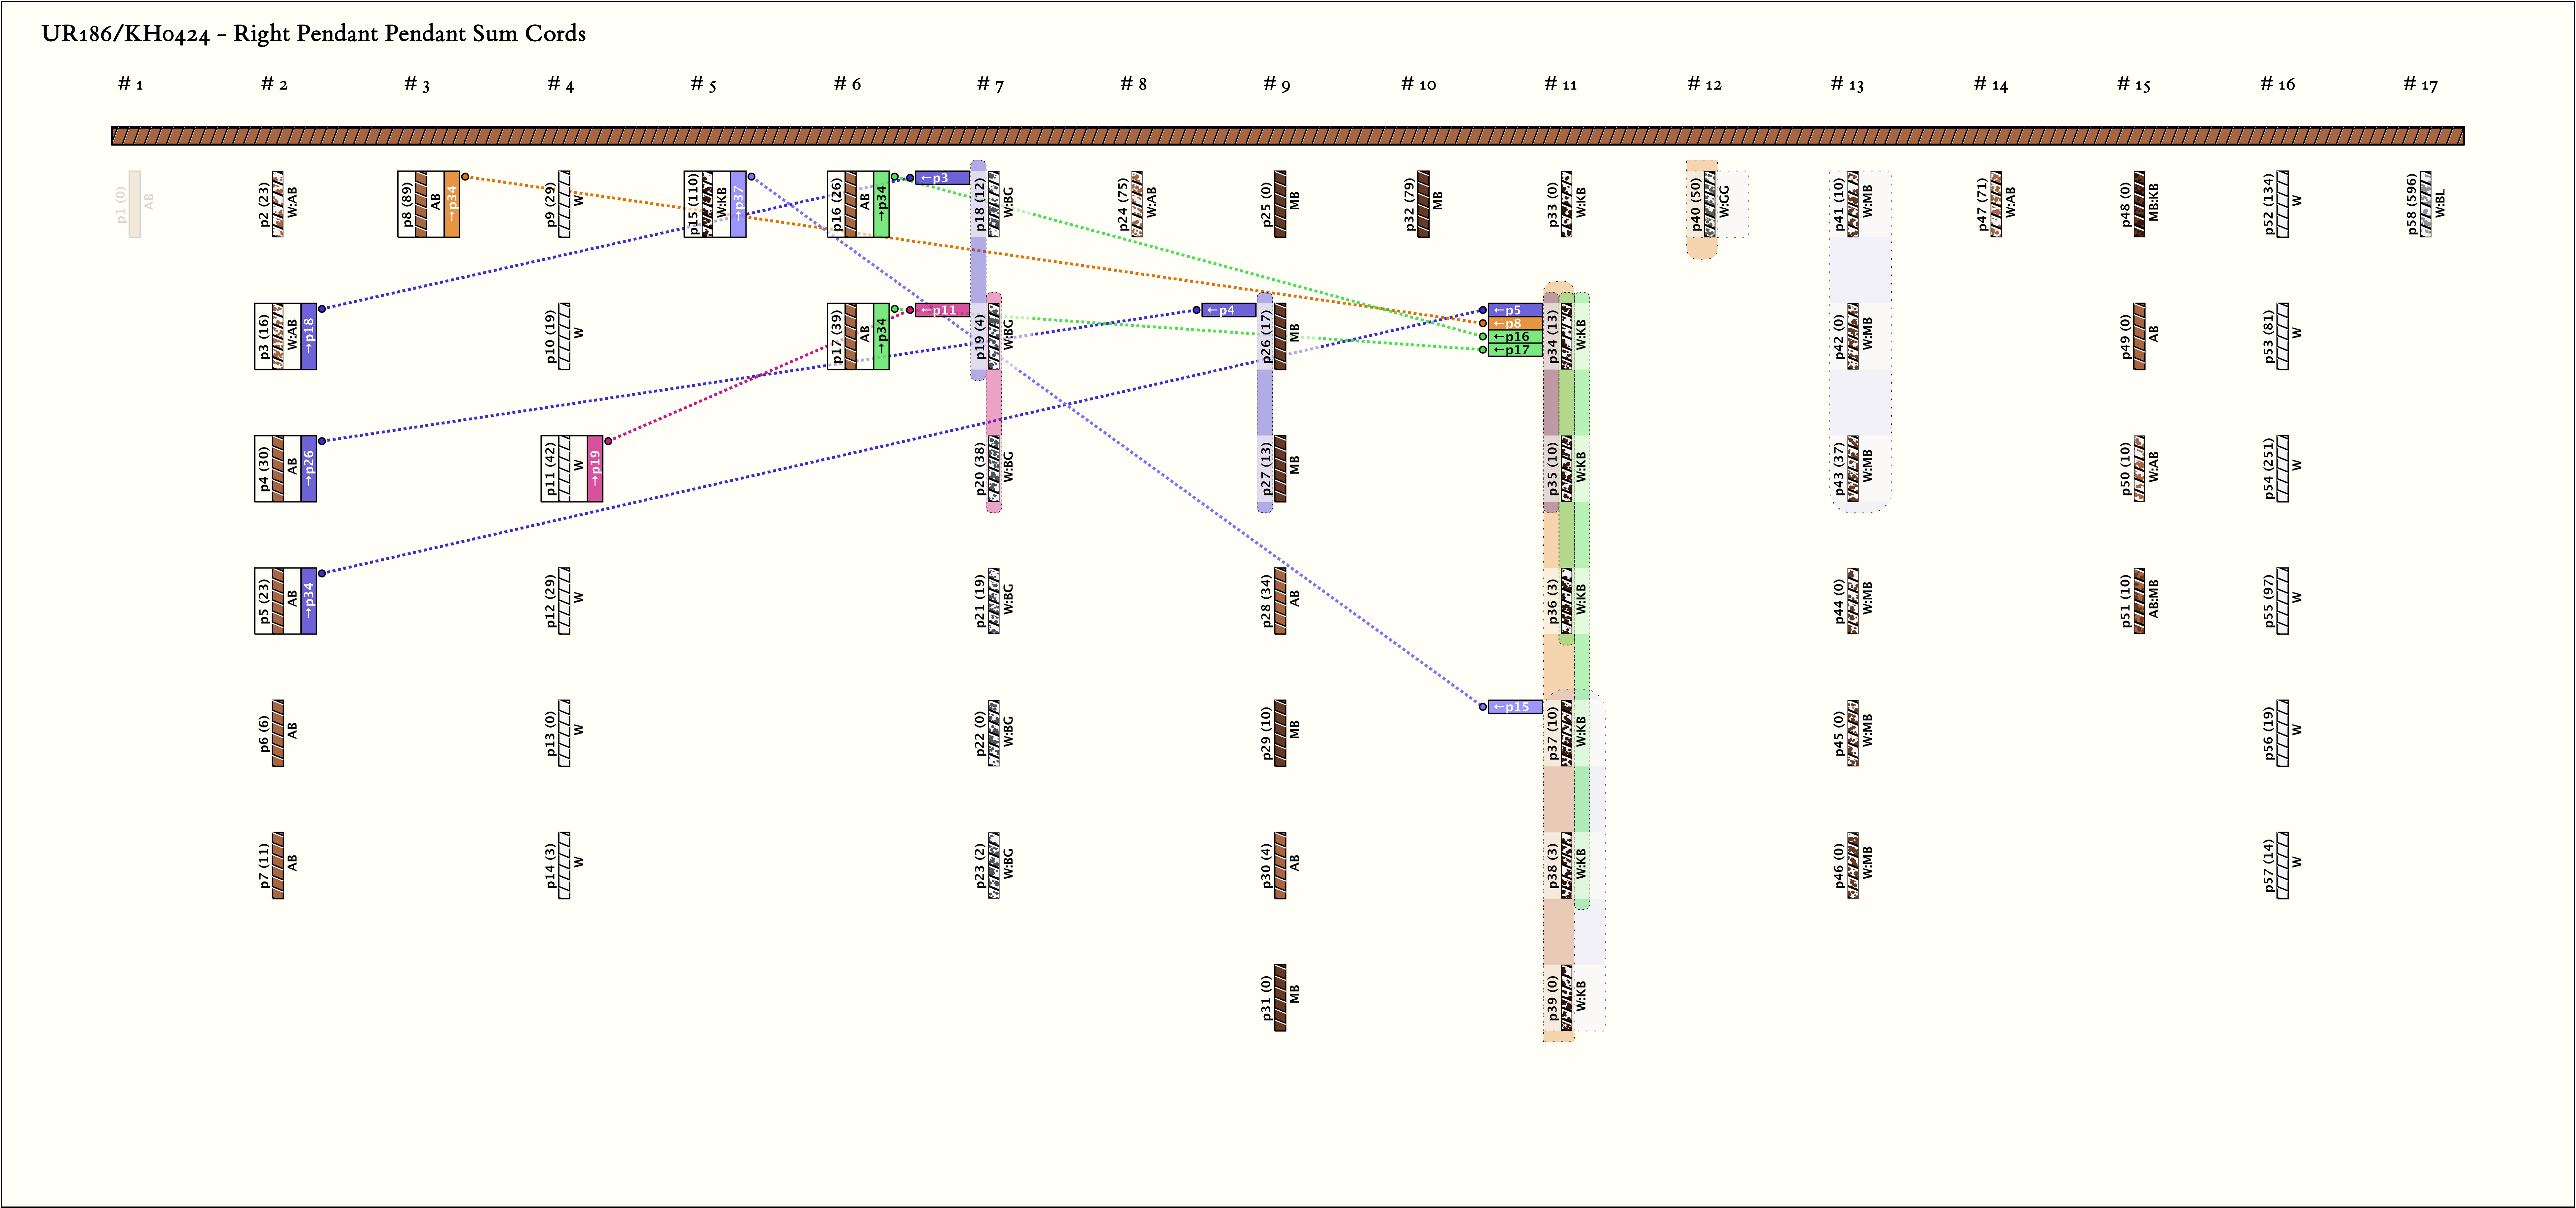The width and height of the screenshot is (2576, 1208).
Task: Click the →p37 tag on p15
Action: tap(738, 204)
